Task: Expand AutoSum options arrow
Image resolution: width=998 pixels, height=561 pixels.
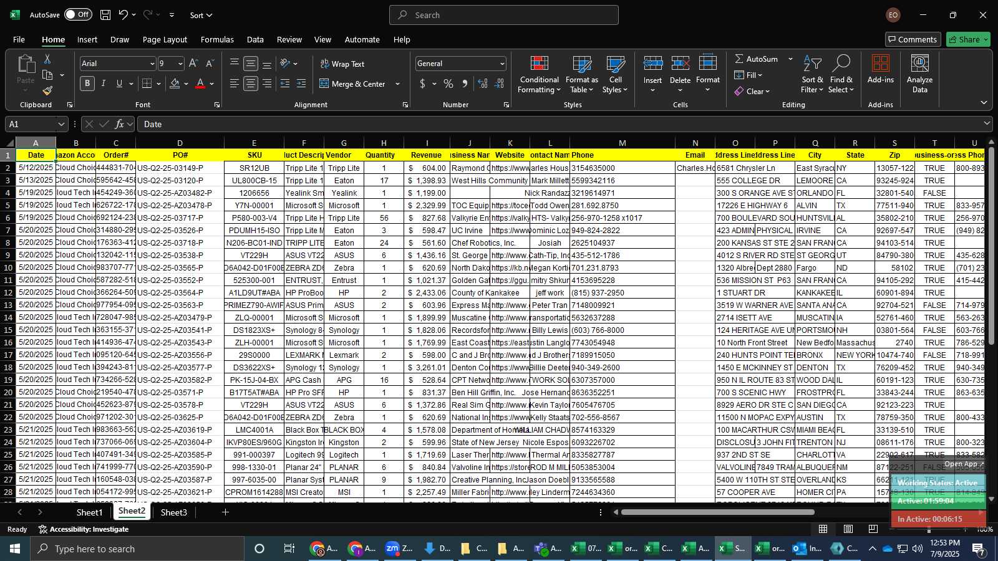Action: 790,59
